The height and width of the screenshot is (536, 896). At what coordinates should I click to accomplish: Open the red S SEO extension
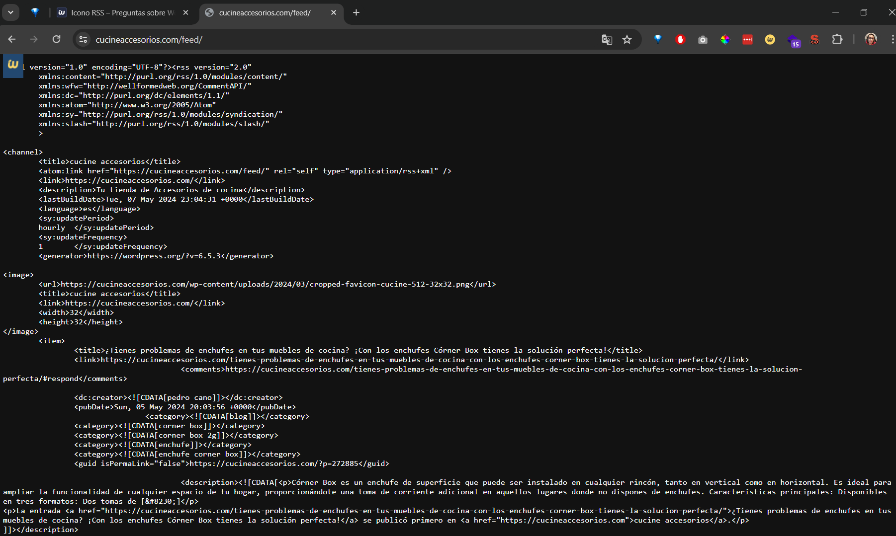814,39
